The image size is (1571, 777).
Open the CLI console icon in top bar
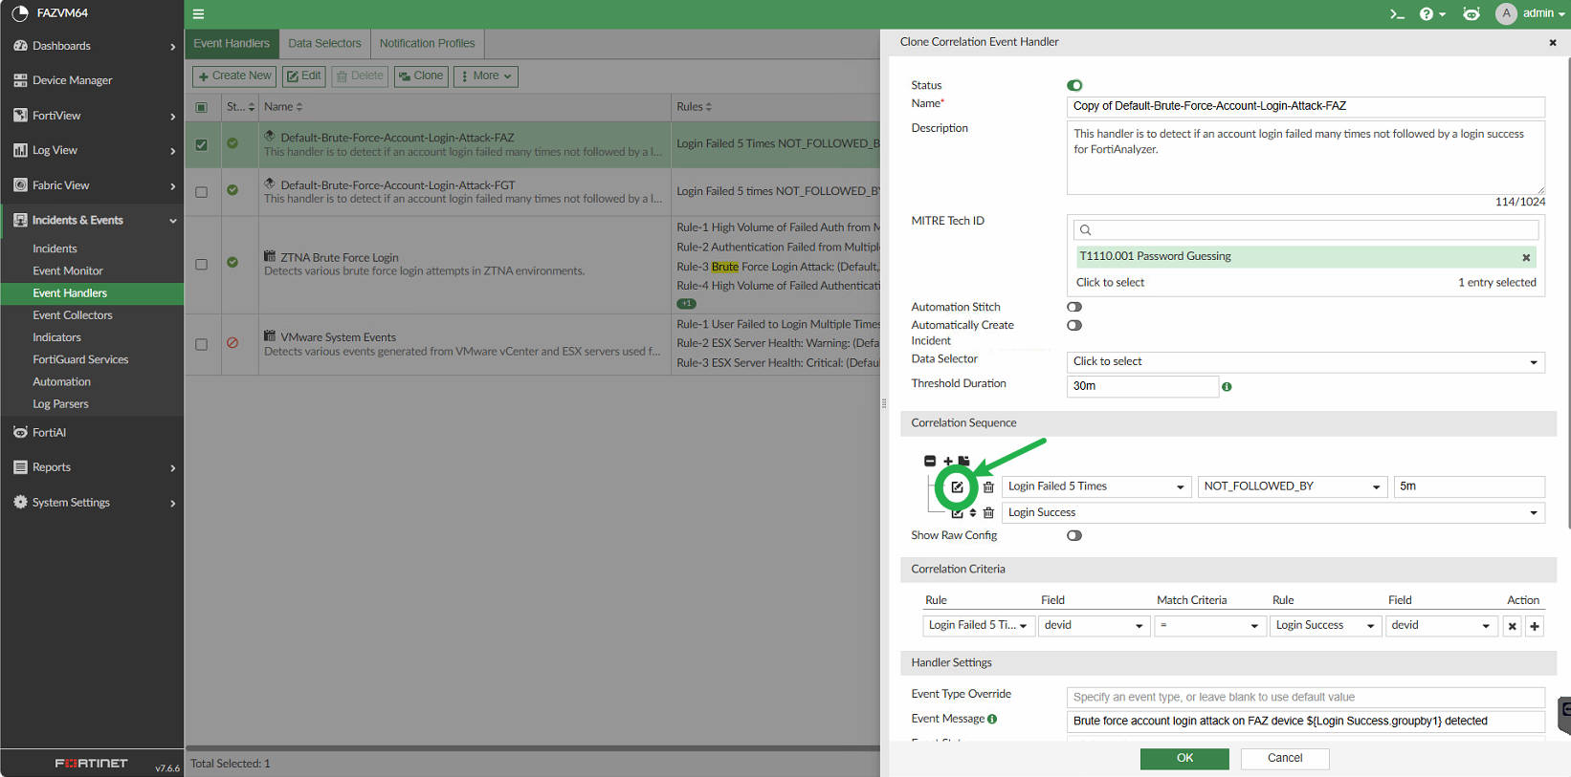tap(1397, 13)
